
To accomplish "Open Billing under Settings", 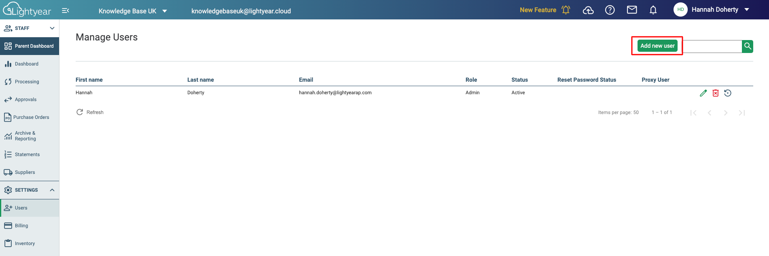I will click(x=30, y=226).
